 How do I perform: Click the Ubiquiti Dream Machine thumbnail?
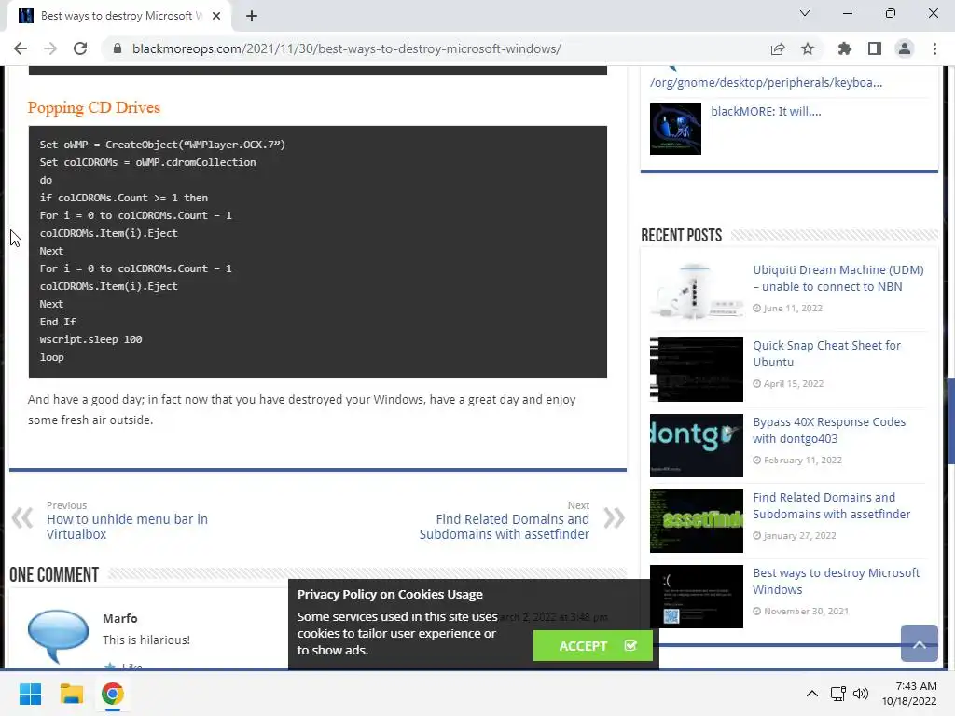pyautogui.click(x=696, y=292)
